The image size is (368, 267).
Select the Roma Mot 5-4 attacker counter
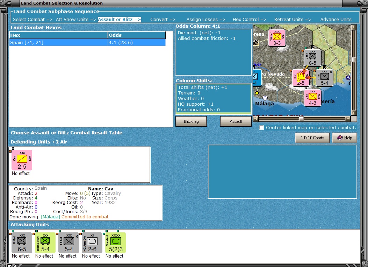pos(44,243)
